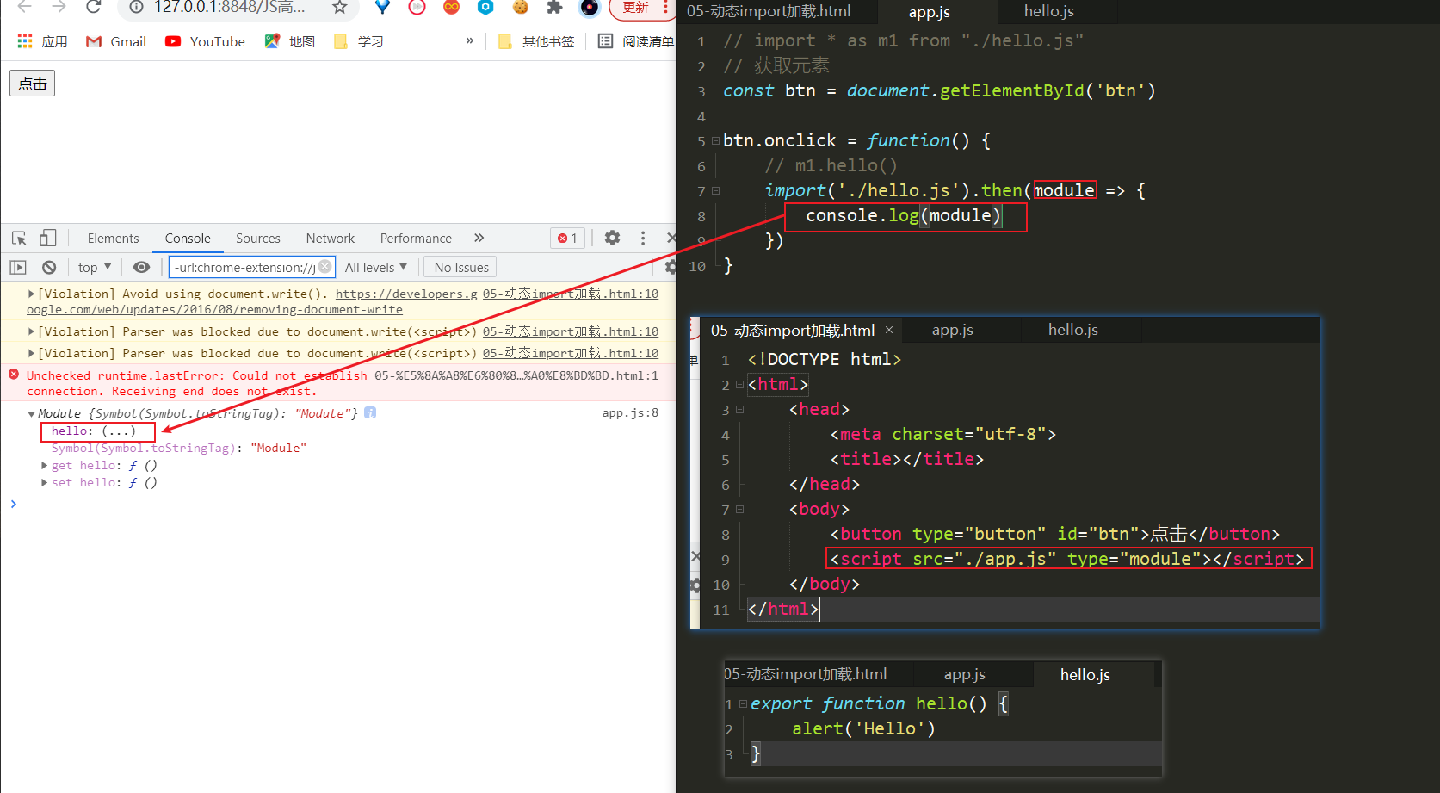
Task: Fold the head tag at line 3
Action: pyautogui.click(x=740, y=409)
